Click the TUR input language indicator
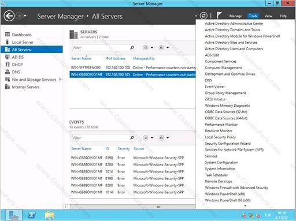This screenshot has width=296, height=221. click(x=268, y=215)
